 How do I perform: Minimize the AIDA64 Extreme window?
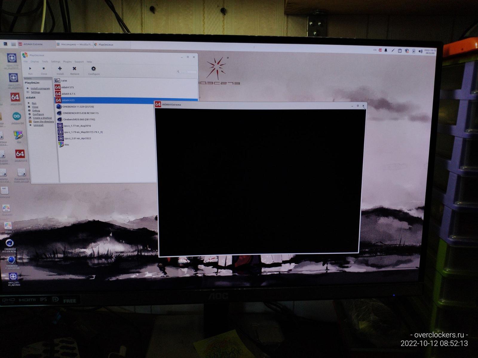tap(352, 106)
